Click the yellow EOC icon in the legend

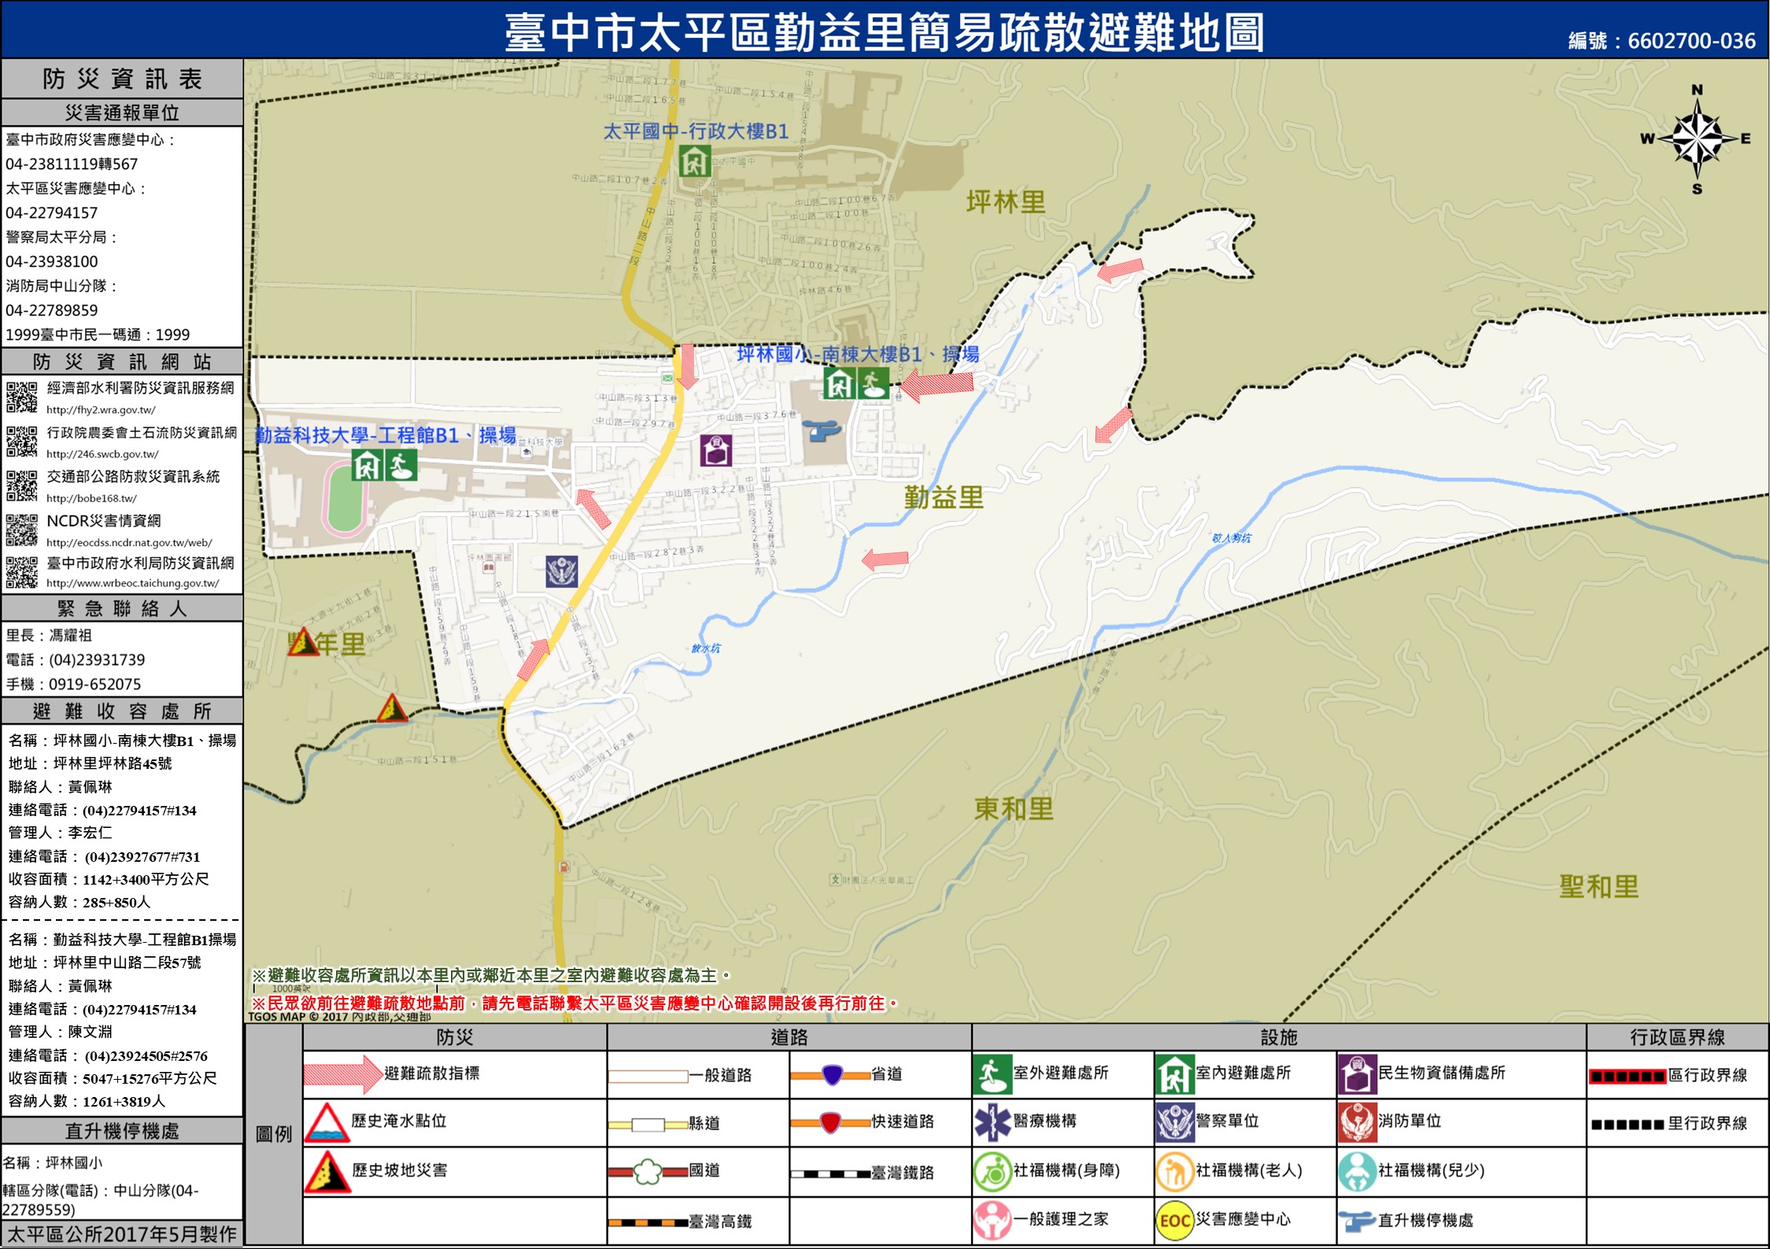[x=1174, y=1221]
